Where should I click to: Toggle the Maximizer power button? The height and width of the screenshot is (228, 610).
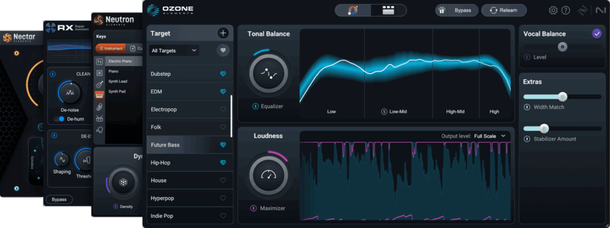253,208
